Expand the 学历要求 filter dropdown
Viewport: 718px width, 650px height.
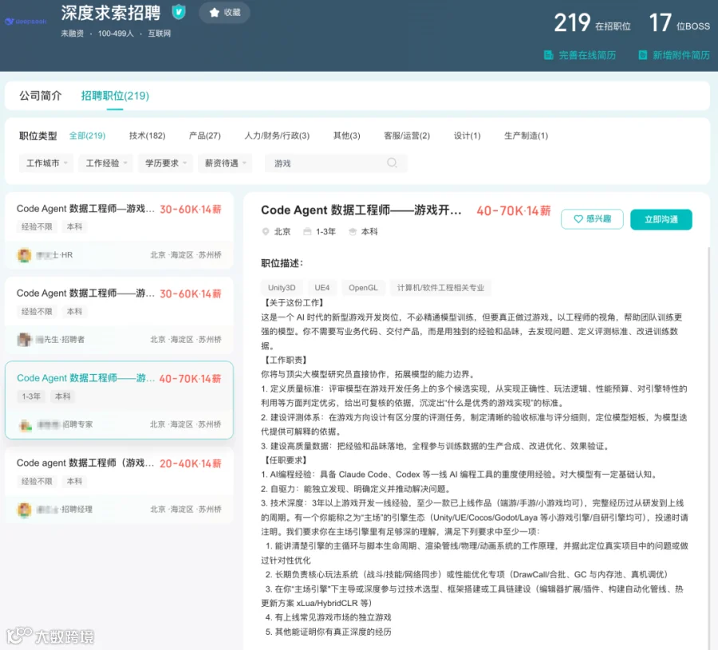pyautogui.click(x=165, y=163)
